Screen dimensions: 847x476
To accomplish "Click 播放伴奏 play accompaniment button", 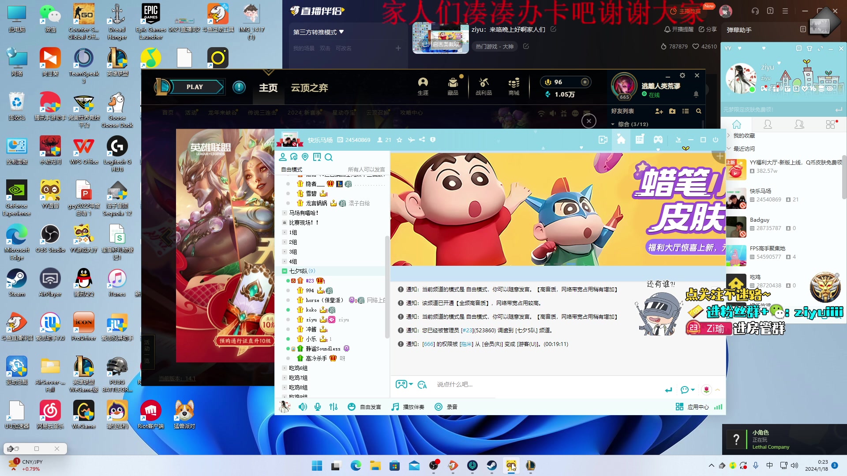I will [408, 407].
